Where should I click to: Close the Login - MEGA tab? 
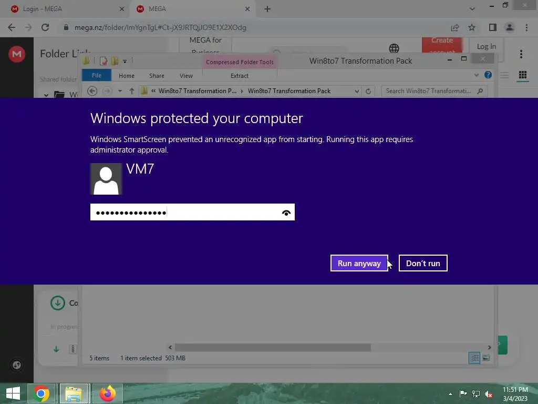pos(121,9)
